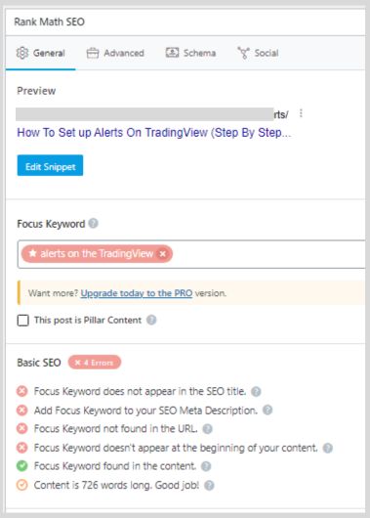Open the Advanced tab
Viewport: 370px width, 518px height.
[x=115, y=53]
